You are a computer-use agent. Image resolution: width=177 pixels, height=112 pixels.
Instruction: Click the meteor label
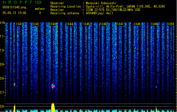point(40,9)
